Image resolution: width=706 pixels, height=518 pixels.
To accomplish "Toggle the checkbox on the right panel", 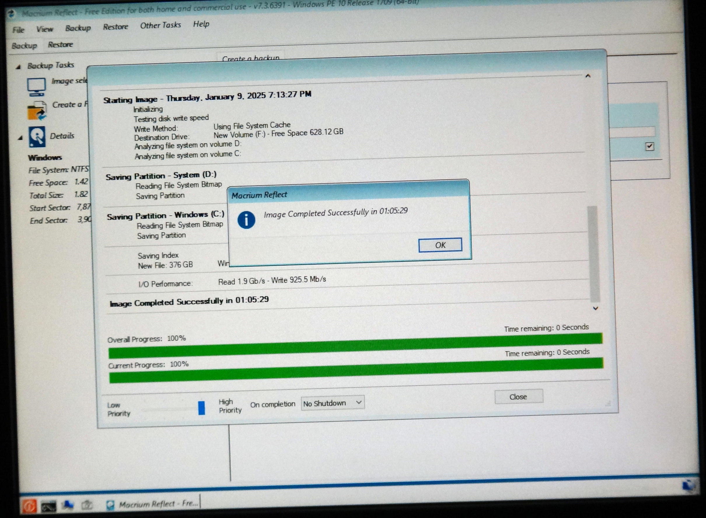I will point(650,146).
